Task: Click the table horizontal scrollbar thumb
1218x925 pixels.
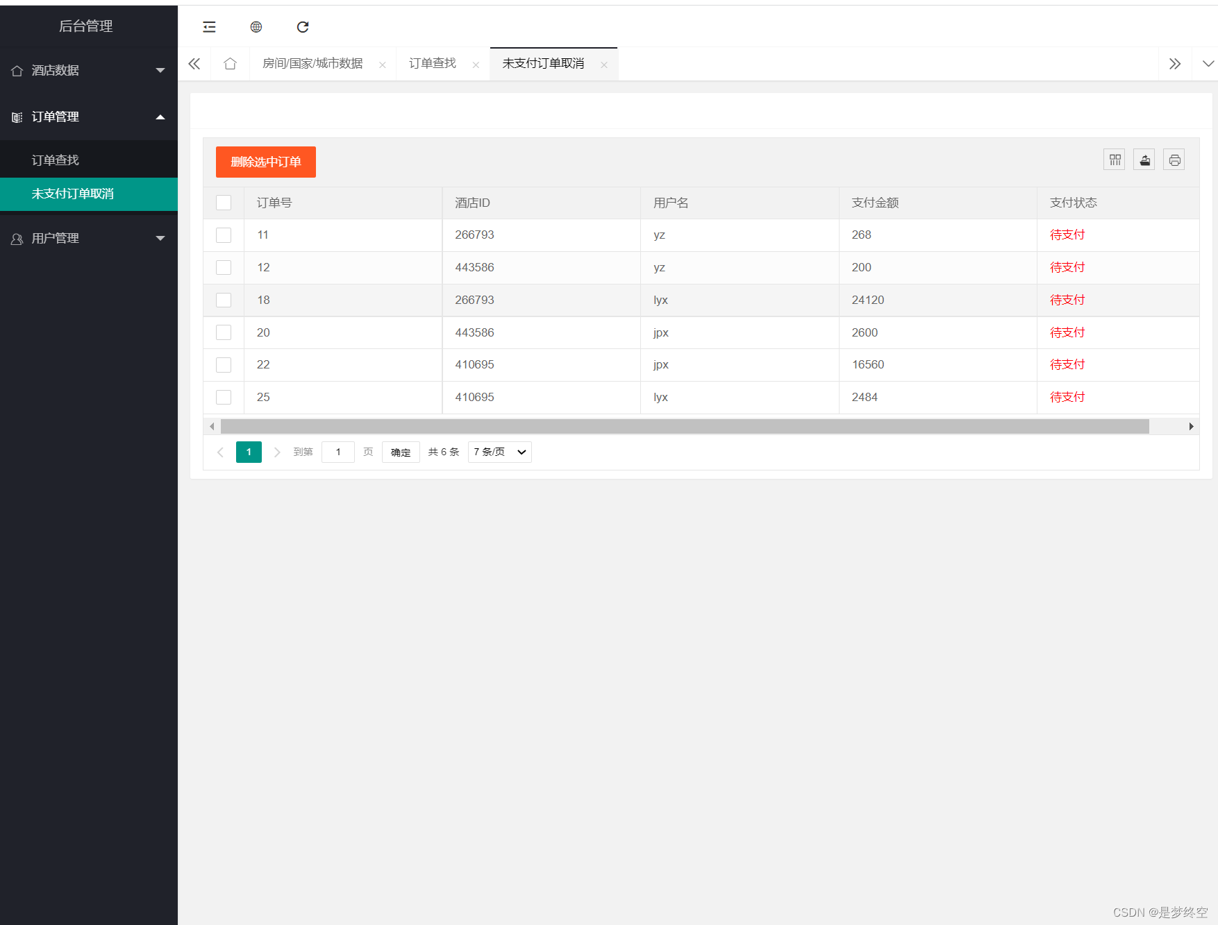Action: click(x=685, y=426)
